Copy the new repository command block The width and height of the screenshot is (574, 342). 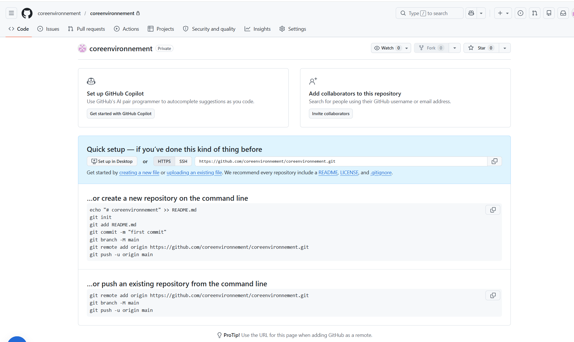tap(493, 210)
